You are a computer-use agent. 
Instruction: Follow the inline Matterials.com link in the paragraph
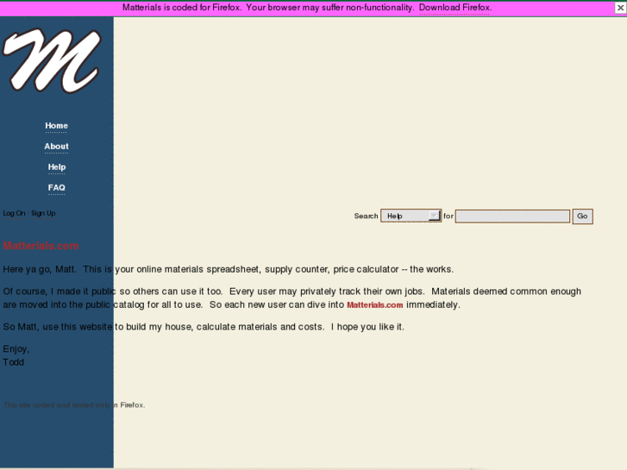(374, 304)
